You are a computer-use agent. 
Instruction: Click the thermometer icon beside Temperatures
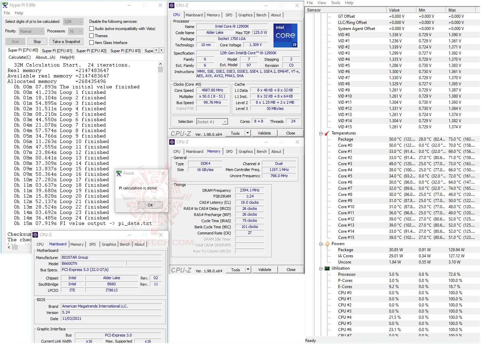tap(327, 133)
